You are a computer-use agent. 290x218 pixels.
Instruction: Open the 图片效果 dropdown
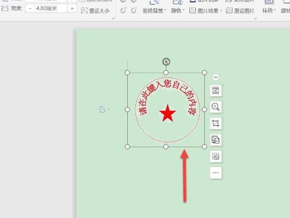point(205,11)
